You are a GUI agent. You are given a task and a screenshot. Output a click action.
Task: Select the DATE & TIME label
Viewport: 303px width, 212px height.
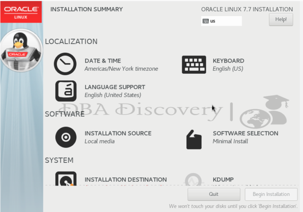[x=103, y=61]
